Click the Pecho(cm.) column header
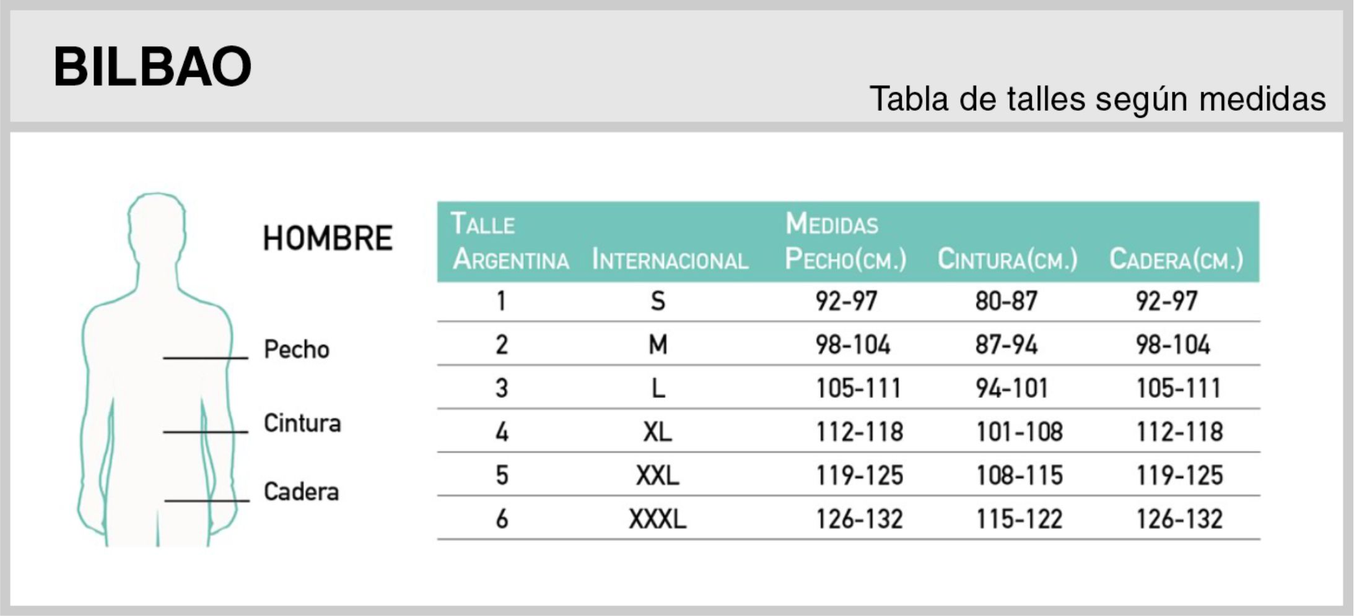The width and height of the screenshot is (1354, 616). click(845, 259)
